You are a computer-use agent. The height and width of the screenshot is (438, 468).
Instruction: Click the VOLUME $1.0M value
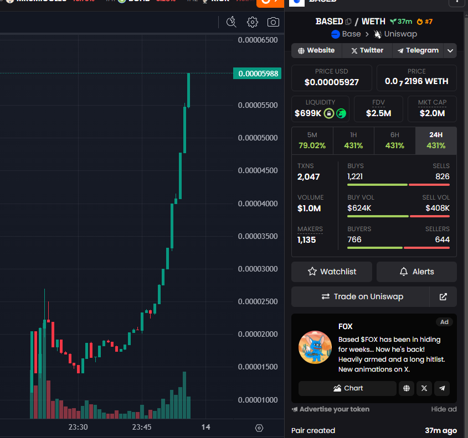click(309, 208)
